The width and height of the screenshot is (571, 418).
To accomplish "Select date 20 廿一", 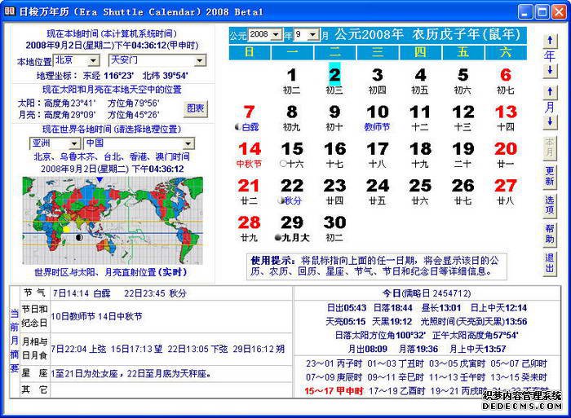I will (x=506, y=155).
